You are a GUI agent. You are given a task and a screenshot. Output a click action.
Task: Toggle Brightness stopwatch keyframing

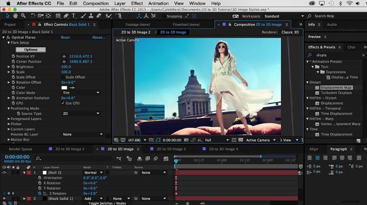[x=13, y=67]
